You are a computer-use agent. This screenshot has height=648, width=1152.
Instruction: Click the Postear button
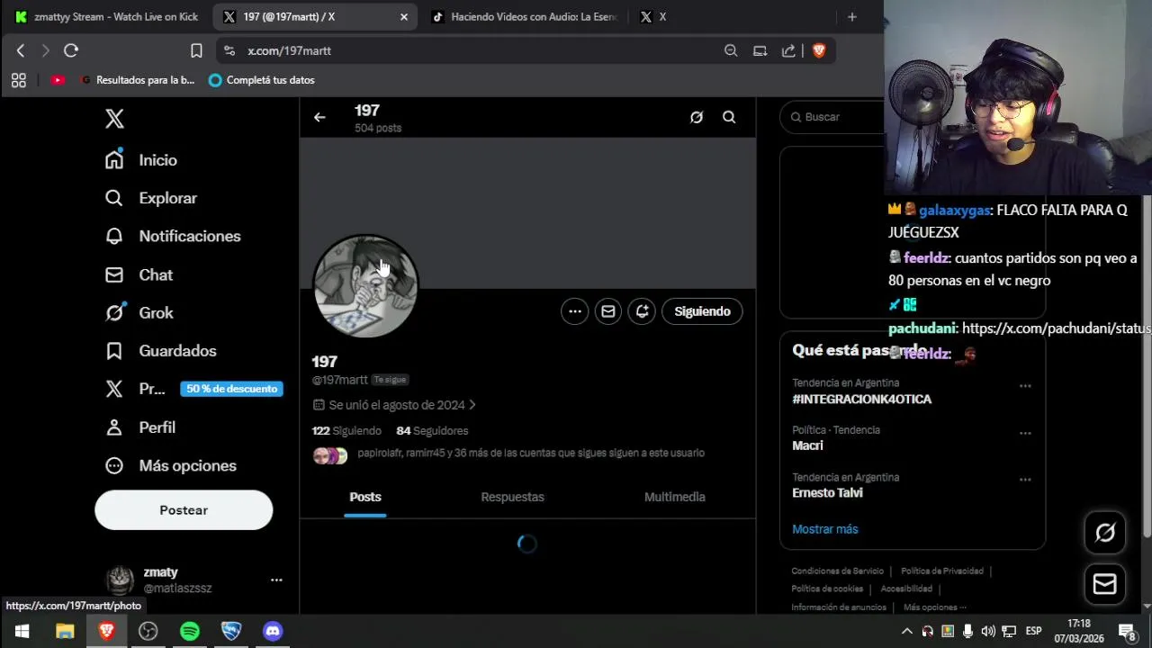point(184,510)
